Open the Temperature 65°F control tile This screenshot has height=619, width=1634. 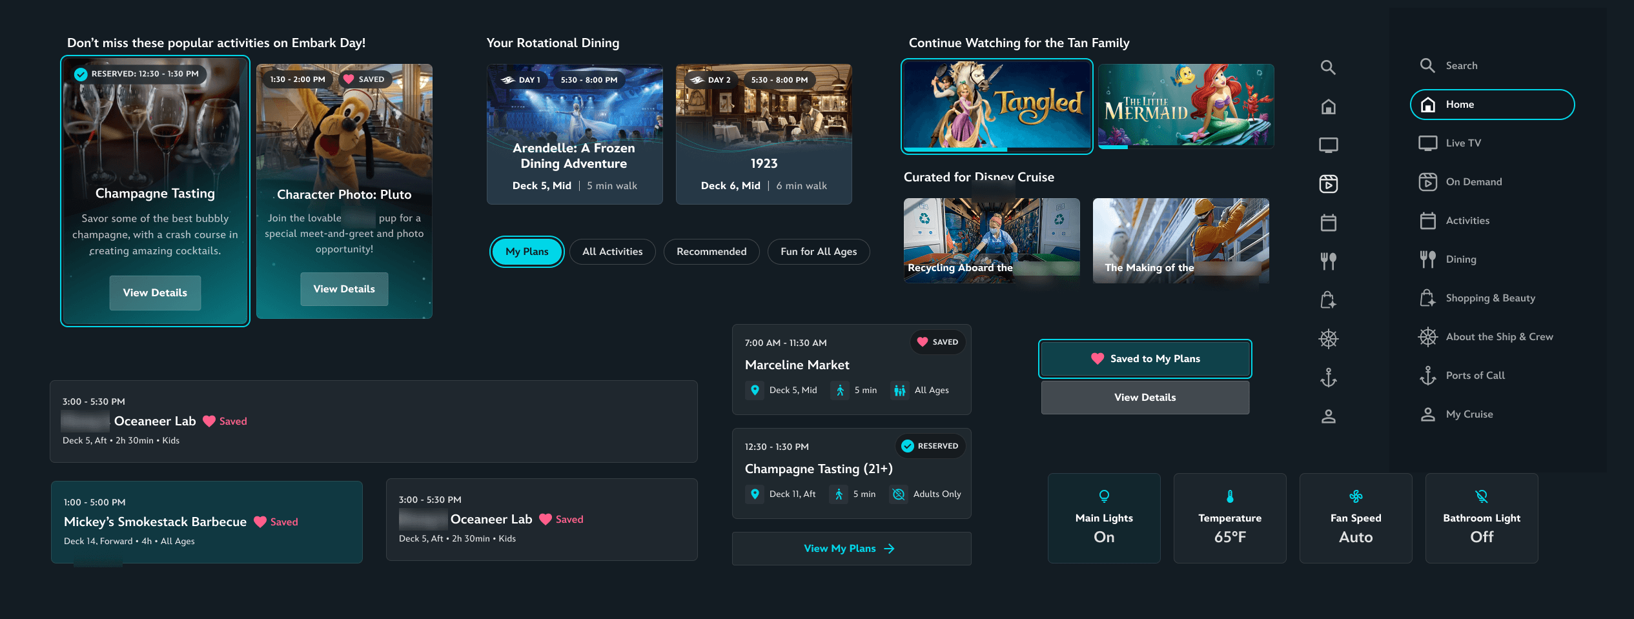point(1230,518)
